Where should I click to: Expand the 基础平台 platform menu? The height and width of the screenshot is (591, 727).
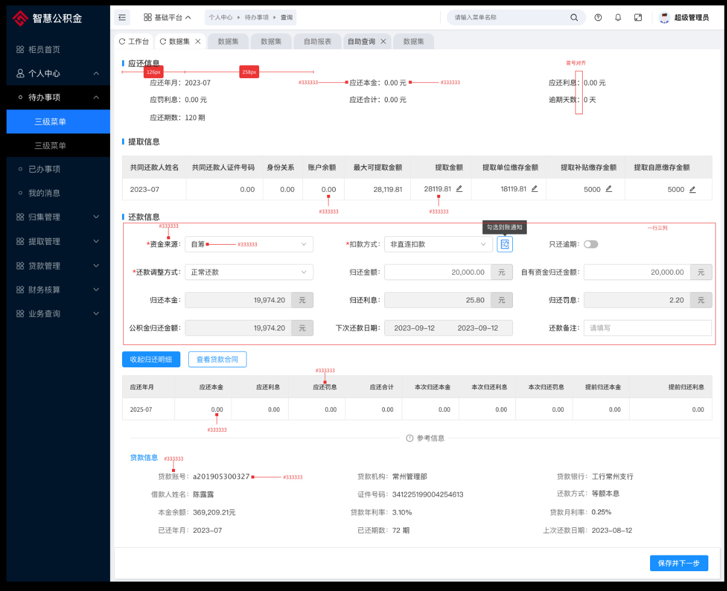coord(167,17)
